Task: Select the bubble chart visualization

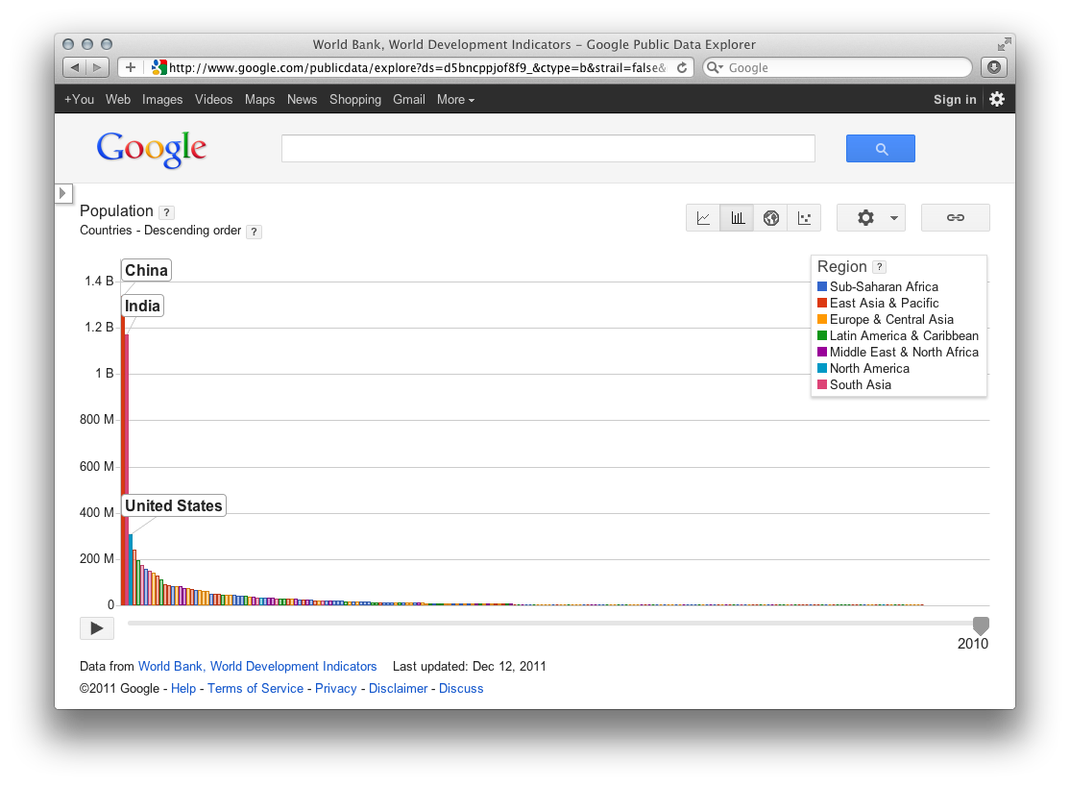Action: point(806,217)
